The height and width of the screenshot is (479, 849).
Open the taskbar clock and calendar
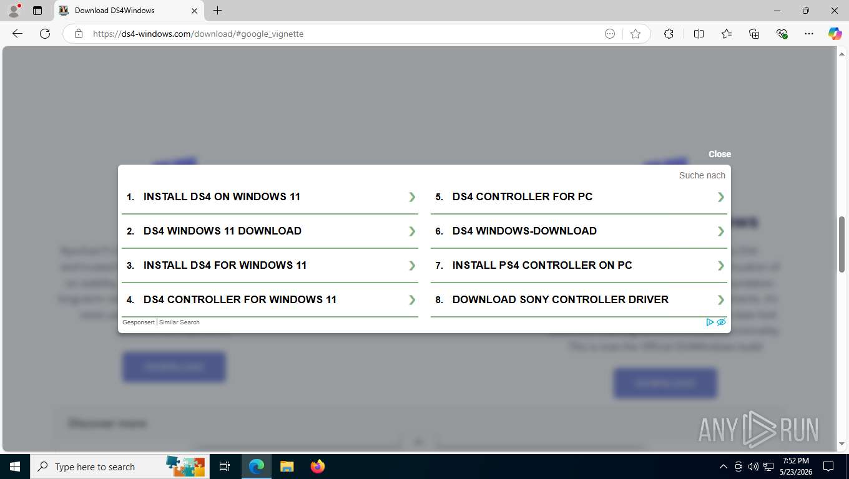pyautogui.click(x=795, y=467)
